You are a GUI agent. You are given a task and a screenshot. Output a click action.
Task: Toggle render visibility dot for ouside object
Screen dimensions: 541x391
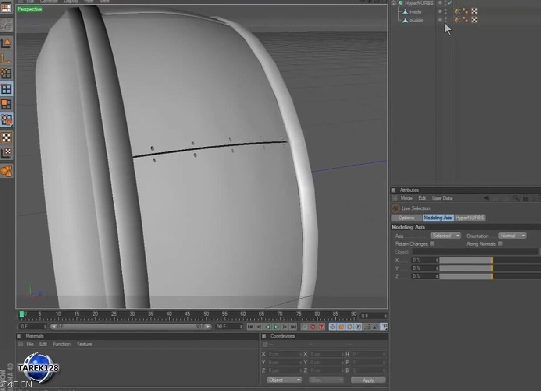coord(446,22)
